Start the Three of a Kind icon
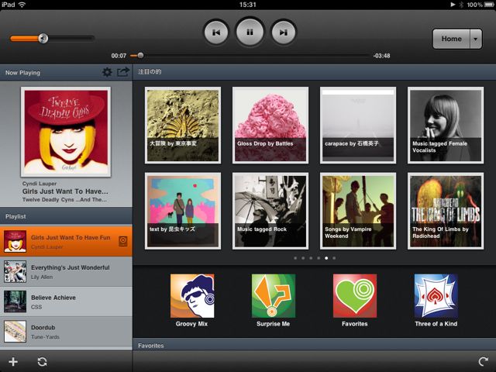This screenshot has height=372, width=496. point(436,296)
